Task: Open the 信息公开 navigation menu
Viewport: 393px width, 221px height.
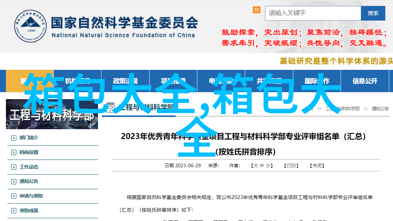Action: pos(365,81)
